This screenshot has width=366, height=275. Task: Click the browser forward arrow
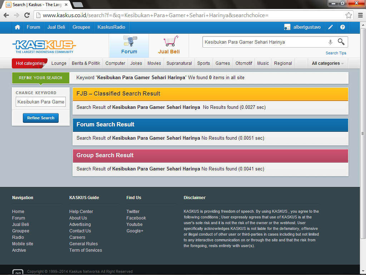pos(16,15)
